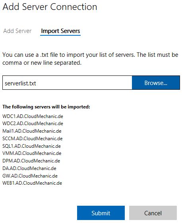Image resolution: width=182 pixels, height=224 pixels.
Task: Click WDC2.AD.CloudMechanic.de in the import list
Action: point(33,124)
